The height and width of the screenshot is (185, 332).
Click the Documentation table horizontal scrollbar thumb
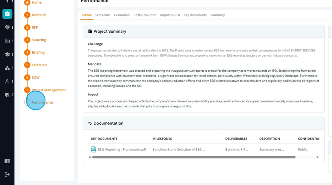[194, 157]
